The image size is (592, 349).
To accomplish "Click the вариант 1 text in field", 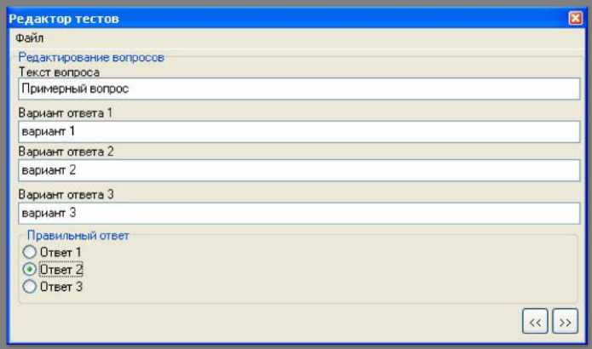I will pos(49,131).
